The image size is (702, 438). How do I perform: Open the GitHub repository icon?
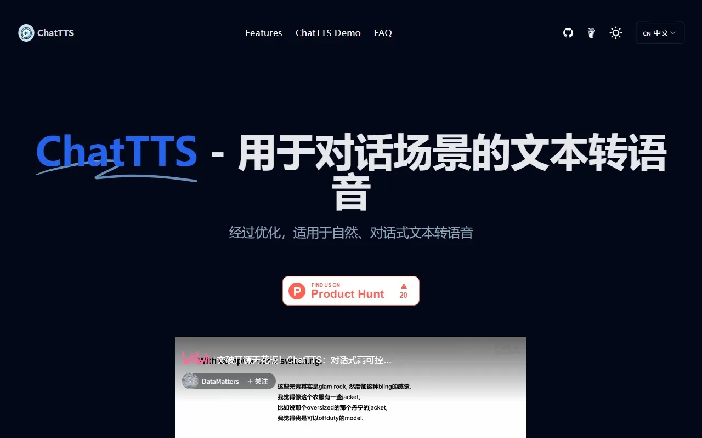[568, 33]
